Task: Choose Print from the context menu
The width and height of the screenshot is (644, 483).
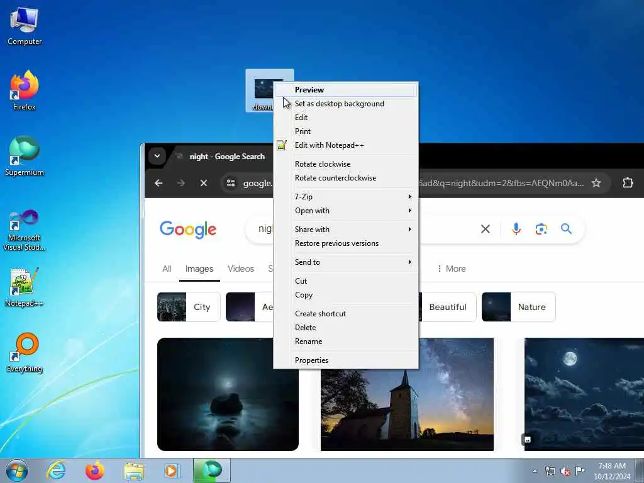Action: pyautogui.click(x=347, y=131)
